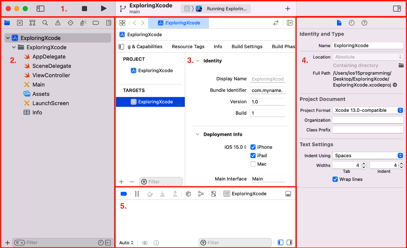Click the Quick Look eye icon
Screen dimensions: 407x248
[145, 243]
